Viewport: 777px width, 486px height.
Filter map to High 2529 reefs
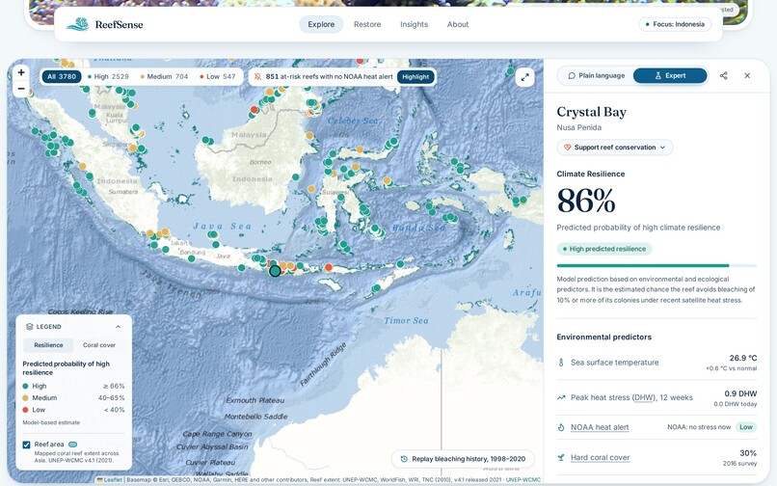pos(108,76)
